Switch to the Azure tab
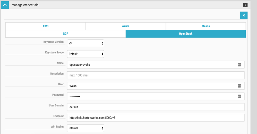257x134 pixels. 126,26
